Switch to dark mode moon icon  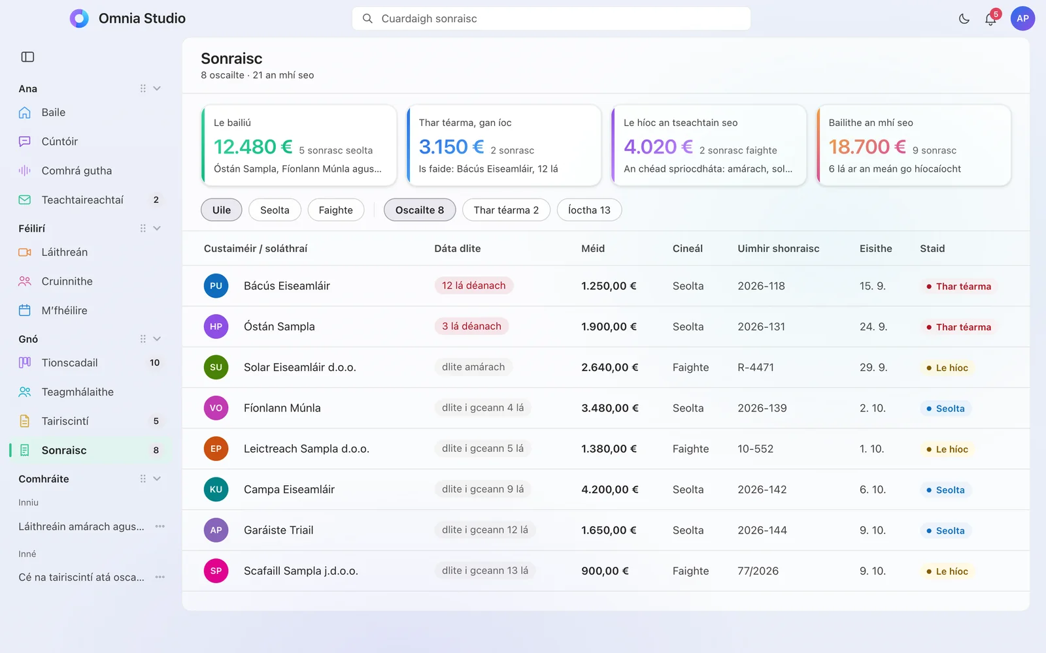point(964,19)
